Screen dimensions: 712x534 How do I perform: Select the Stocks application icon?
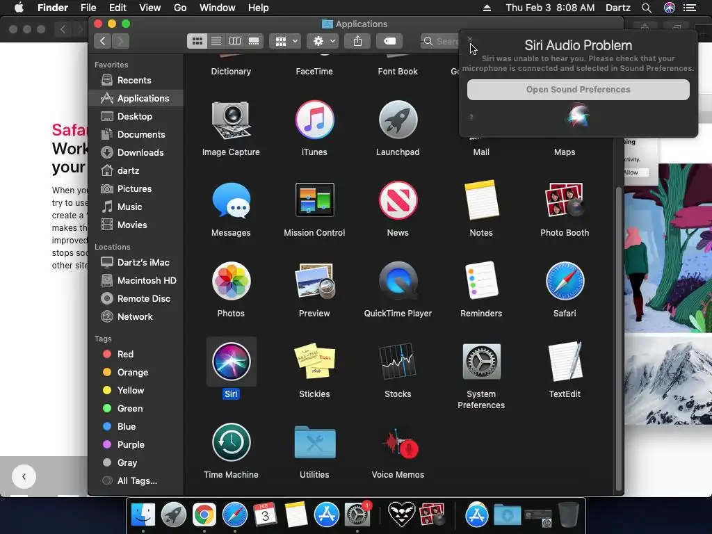(398, 362)
